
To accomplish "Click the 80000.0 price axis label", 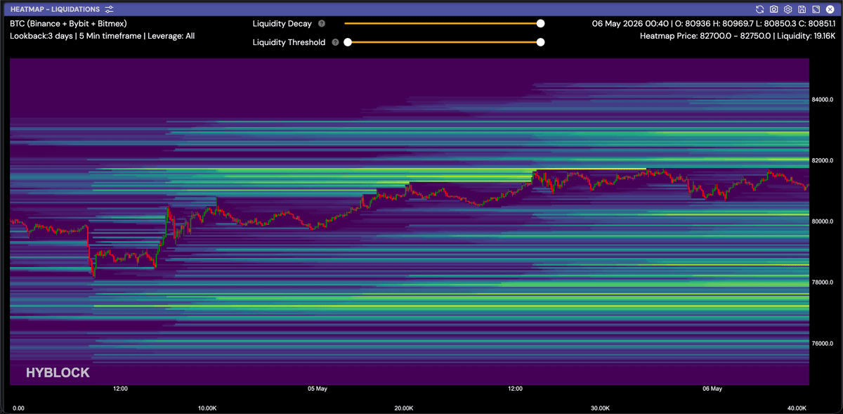I will (823, 221).
